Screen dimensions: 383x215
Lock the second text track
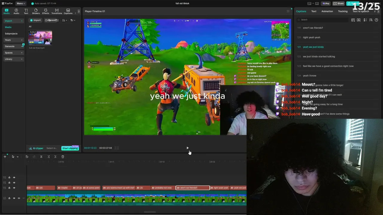[9, 183]
